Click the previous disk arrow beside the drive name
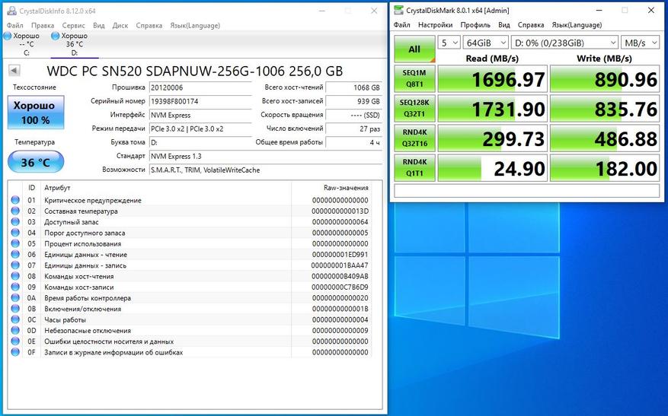 tap(14, 71)
